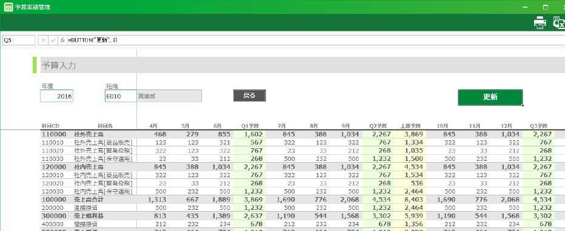
Task: Maximize the 予算実績管理 window
Action: (x=546, y=7)
